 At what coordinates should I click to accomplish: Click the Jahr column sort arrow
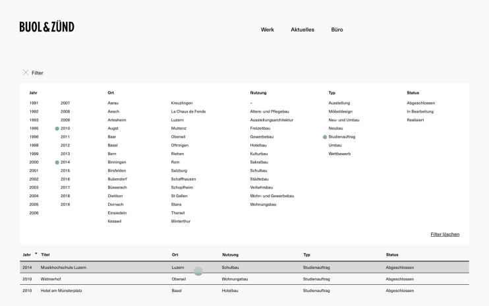(x=36, y=254)
